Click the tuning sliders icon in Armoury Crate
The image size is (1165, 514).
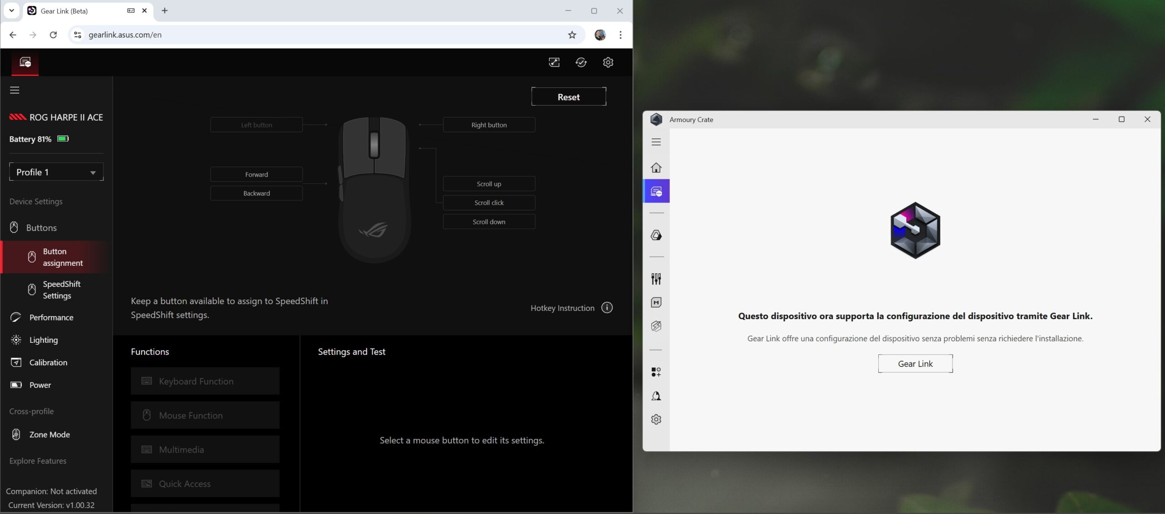[656, 279]
